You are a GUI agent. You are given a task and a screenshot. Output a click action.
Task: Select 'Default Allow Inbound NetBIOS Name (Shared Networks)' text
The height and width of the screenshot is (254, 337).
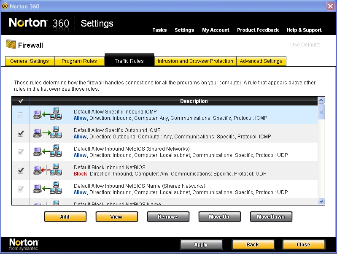coord(140,186)
